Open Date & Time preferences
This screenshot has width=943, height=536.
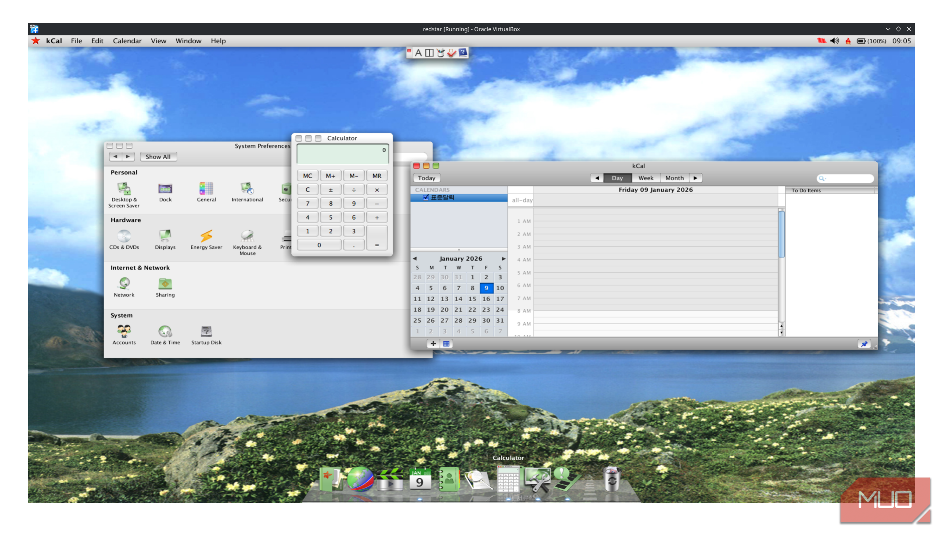[165, 334]
